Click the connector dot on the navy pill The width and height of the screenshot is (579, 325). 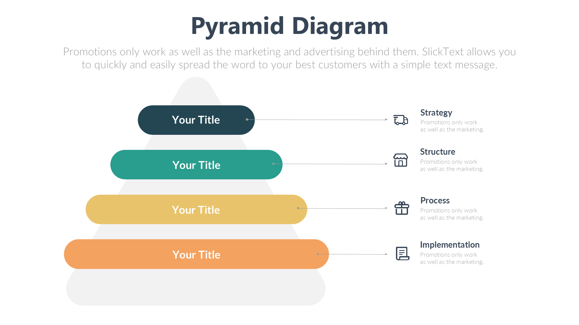247,119
